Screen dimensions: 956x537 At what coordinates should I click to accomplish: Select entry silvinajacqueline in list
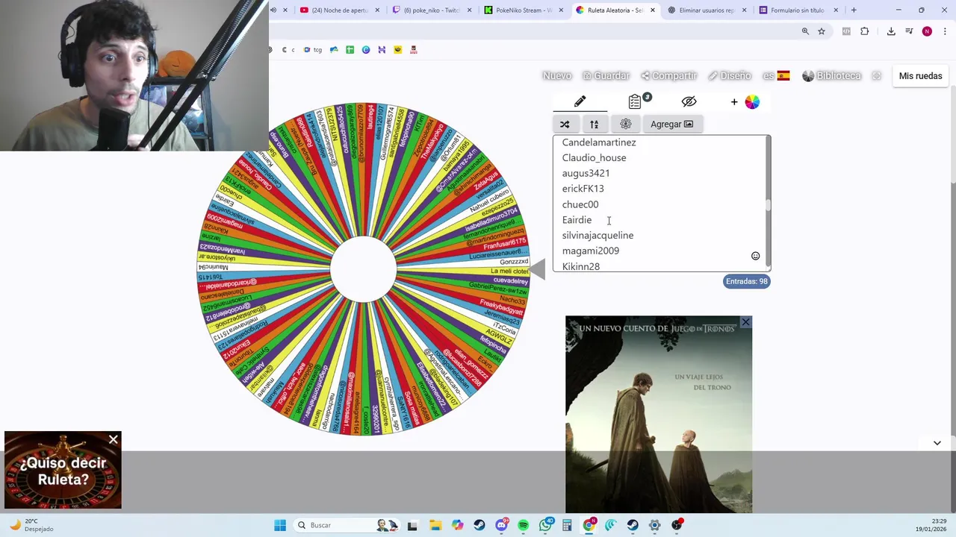tap(597, 235)
